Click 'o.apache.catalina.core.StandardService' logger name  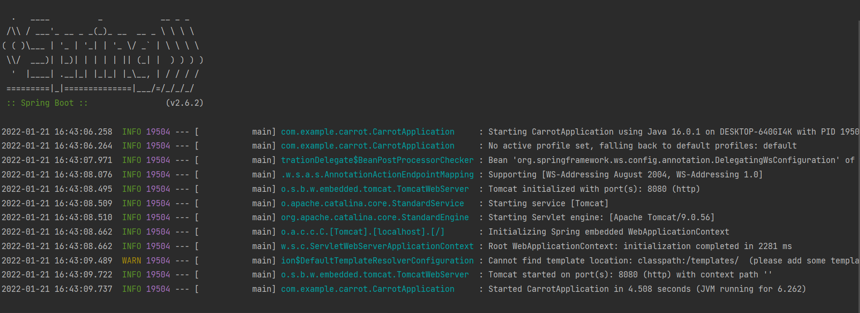tap(373, 203)
